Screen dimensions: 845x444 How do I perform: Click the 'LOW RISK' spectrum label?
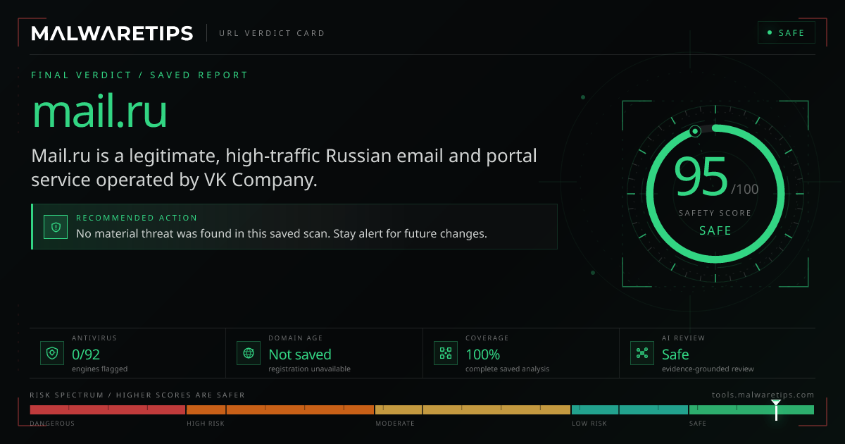point(589,424)
